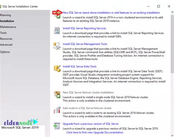The height and width of the screenshot is (137, 174).
Task: Click the Management Tools wrench icon
Action: click(x=57, y=46)
